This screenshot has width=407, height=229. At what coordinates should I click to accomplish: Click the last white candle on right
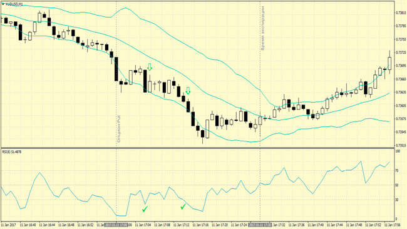point(389,63)
